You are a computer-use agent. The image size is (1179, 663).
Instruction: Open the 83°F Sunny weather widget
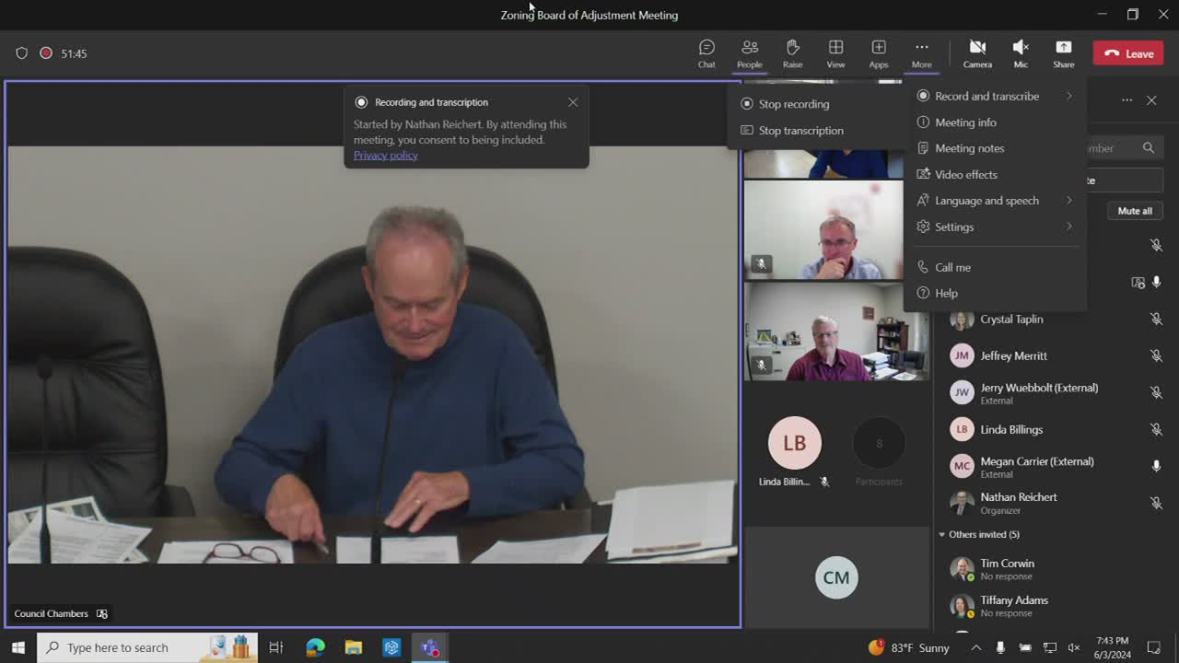pyautogui.click(x=908, y=647)
